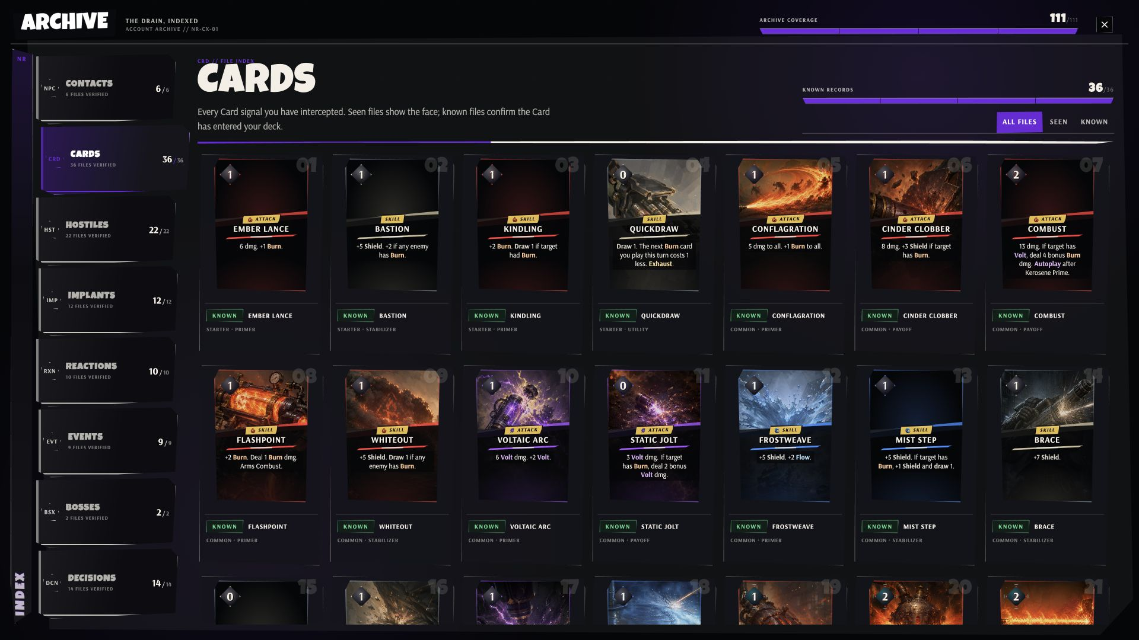1139x640 pixels.
Task: Click the IMP badge beside Implants
Action: [52, 300]
